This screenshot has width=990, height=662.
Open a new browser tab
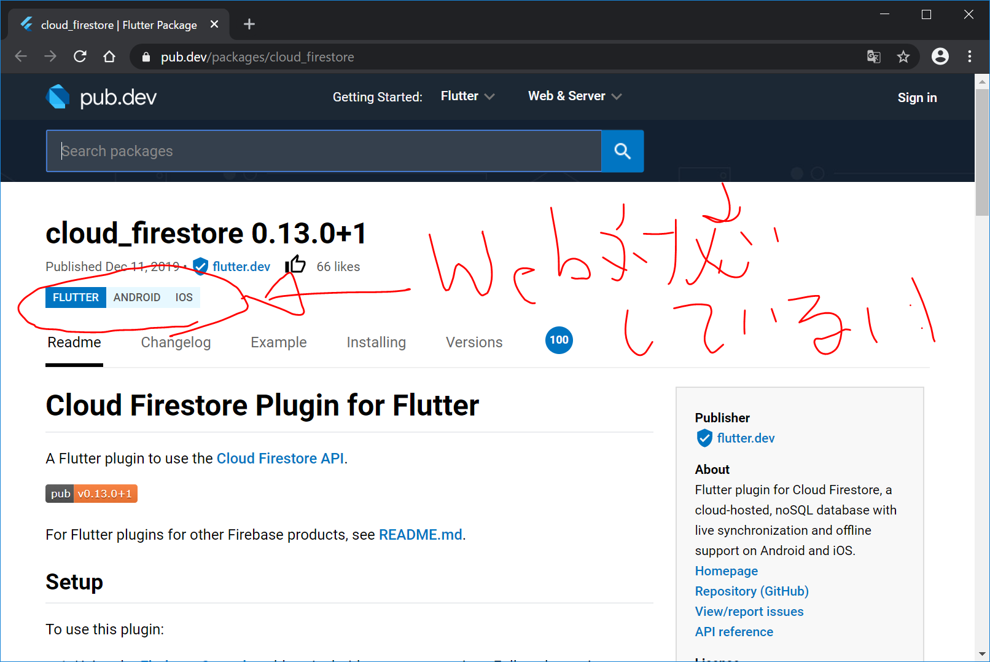(249, 25)
